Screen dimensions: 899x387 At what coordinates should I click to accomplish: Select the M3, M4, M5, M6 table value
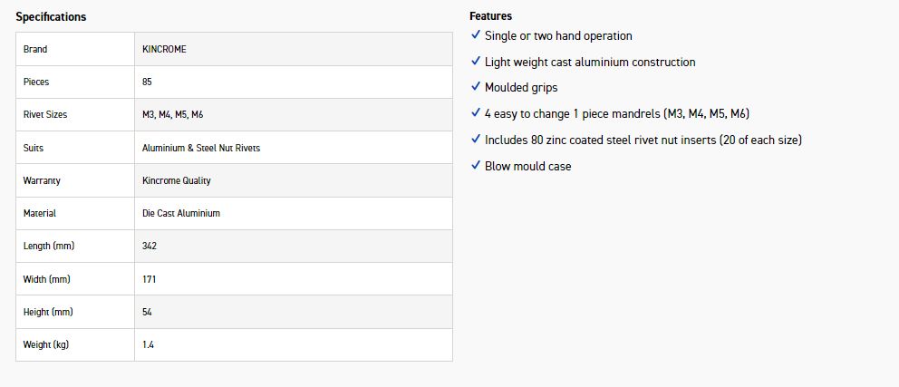[172, 115]
